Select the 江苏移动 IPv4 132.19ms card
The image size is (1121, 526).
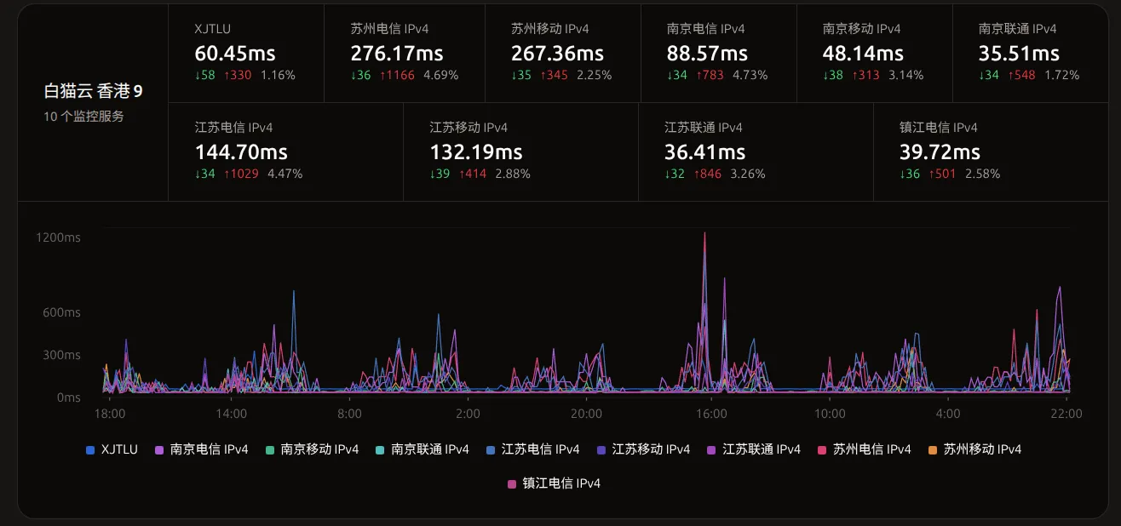point(520,152)
